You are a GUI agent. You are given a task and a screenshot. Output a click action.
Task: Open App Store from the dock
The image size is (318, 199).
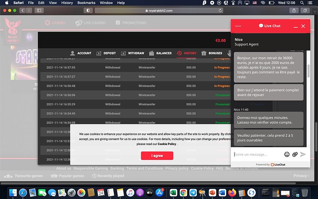click(159, 193)
